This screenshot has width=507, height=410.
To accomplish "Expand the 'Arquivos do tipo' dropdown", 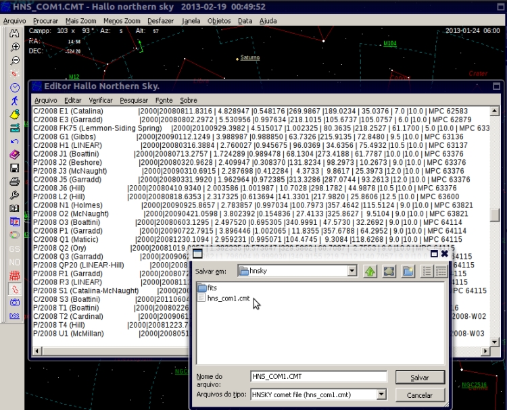I will pyautogui.click(x=381, y=394).
